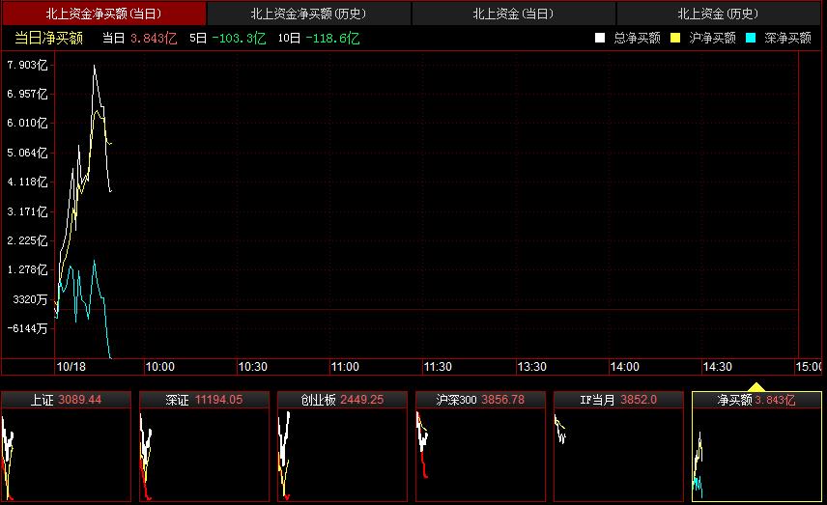
Task: Toggle the yellow 沪净买额 legend swatch
Action: [675, 38]
